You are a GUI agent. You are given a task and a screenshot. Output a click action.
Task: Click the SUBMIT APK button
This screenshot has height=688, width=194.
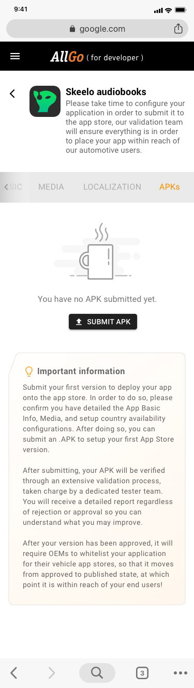coord(103,322)
